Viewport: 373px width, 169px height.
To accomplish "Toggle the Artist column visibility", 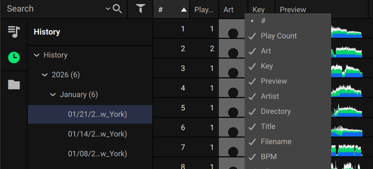I will [270, 96].
